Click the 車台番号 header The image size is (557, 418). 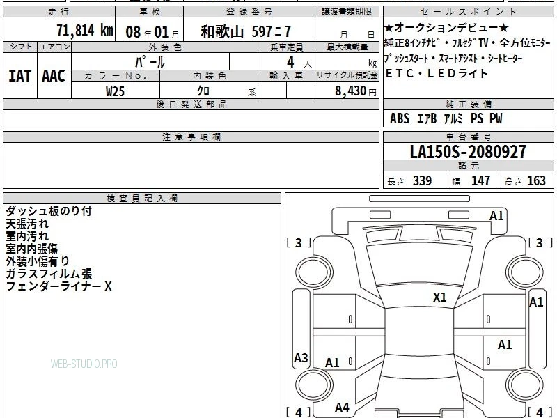click(x=468, y=137)
